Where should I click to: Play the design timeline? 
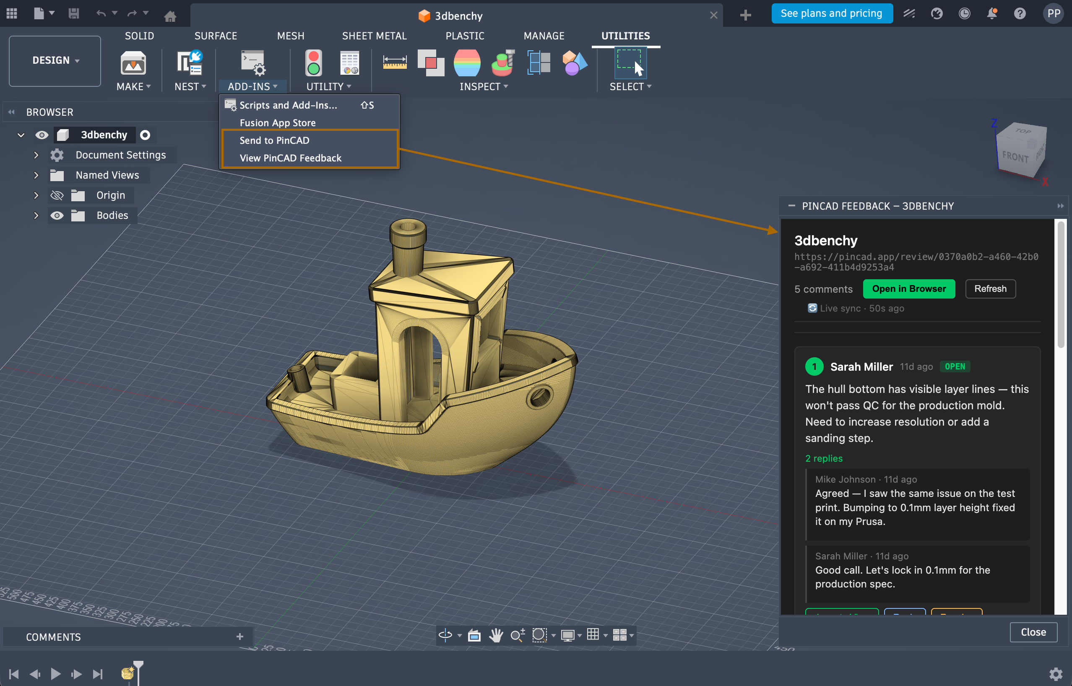(55, 674)
